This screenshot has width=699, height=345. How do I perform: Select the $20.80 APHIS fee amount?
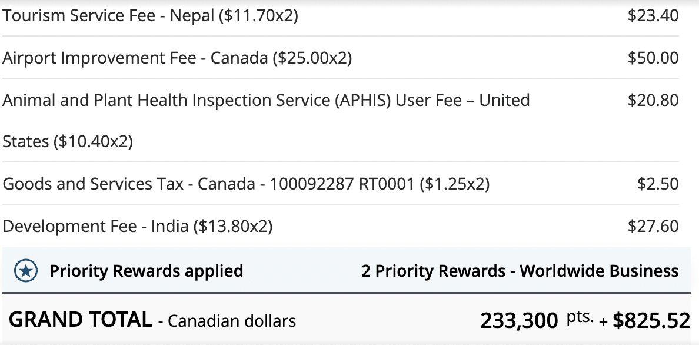pyautogui.click(x=653, y=100)
